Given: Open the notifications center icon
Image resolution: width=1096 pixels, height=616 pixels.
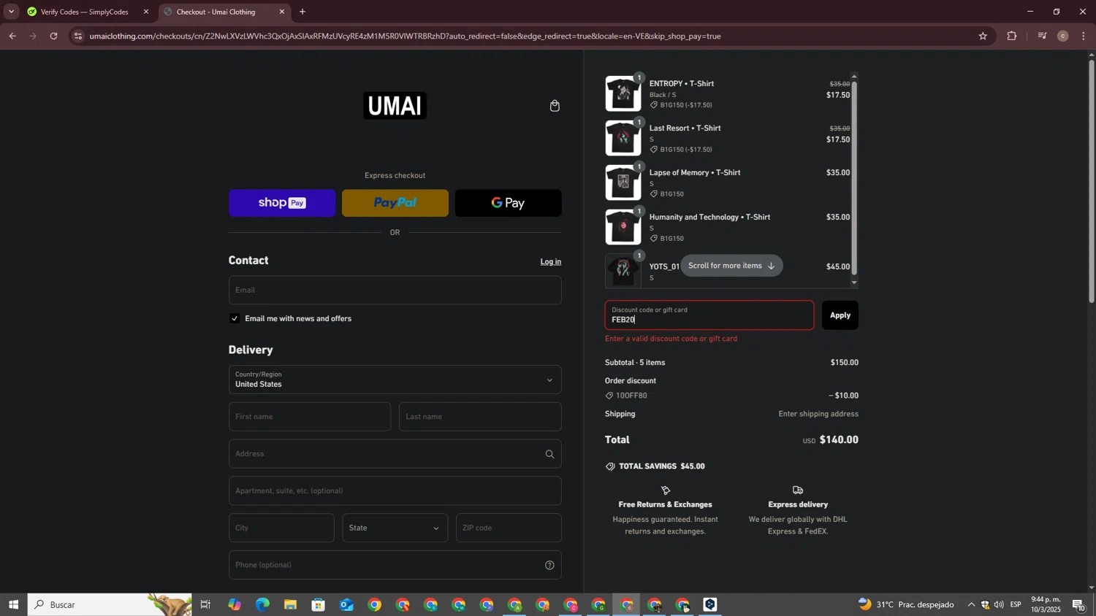Looking at the screenshot, I should [1079, 605].
